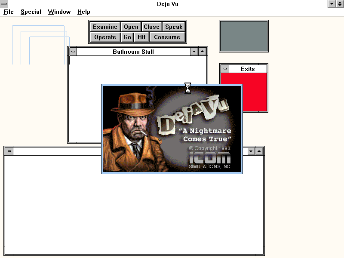Screen dimensions: 344x258
Task: Maximize the Bathroom Stall window
Action: pyautogui.click(x=202, y=52)
